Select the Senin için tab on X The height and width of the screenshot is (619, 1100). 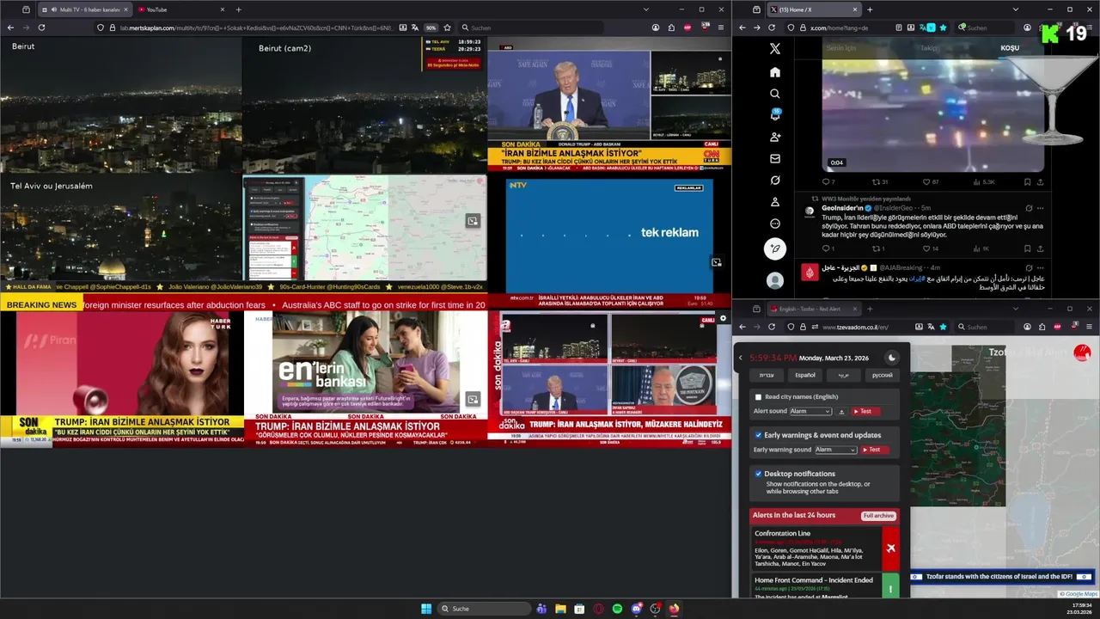tap(841, 48)
